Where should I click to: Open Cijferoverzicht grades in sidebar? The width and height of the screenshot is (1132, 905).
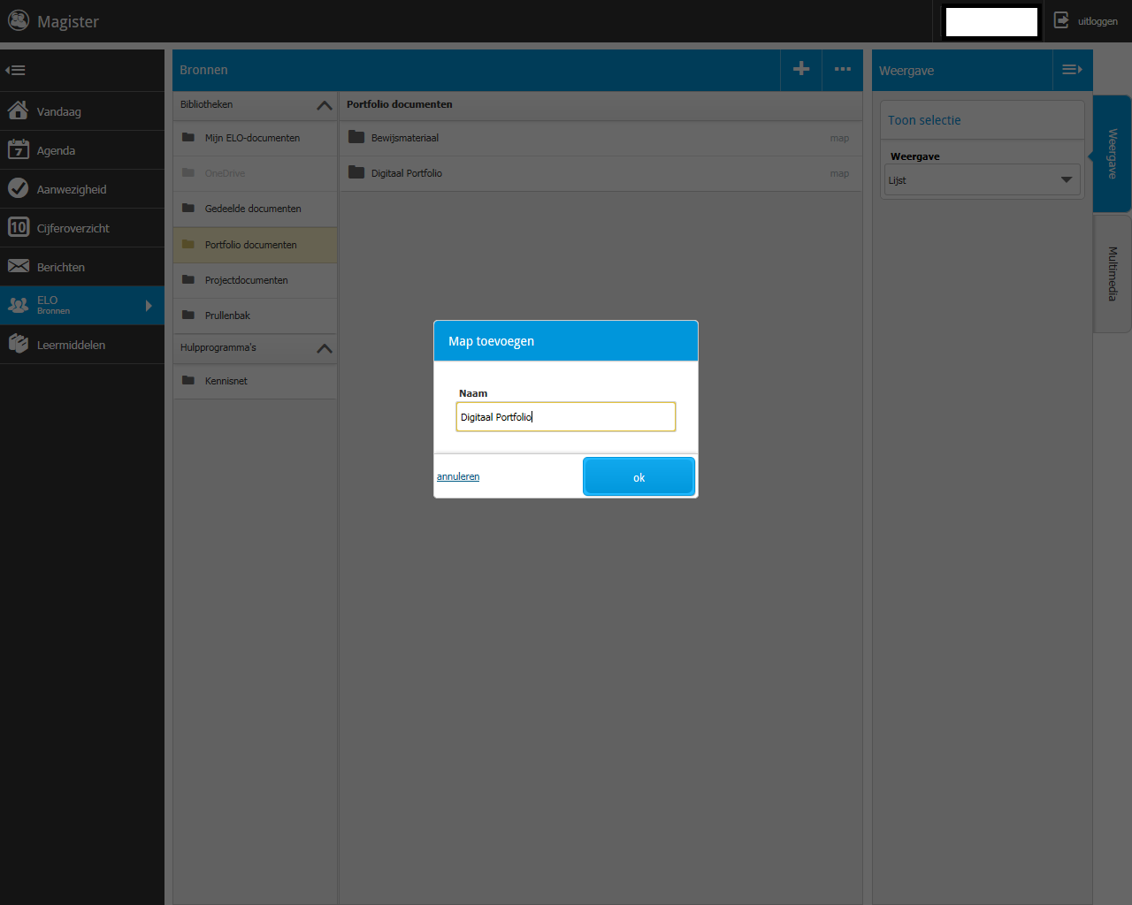19,228
